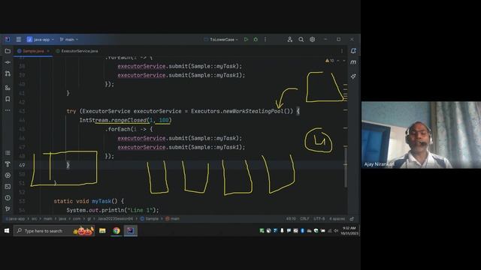Image resolution: width=481 pixels, height=270 pixels.
Task: Open the Maven tool window 'm' icon
Action: point(353,62)
